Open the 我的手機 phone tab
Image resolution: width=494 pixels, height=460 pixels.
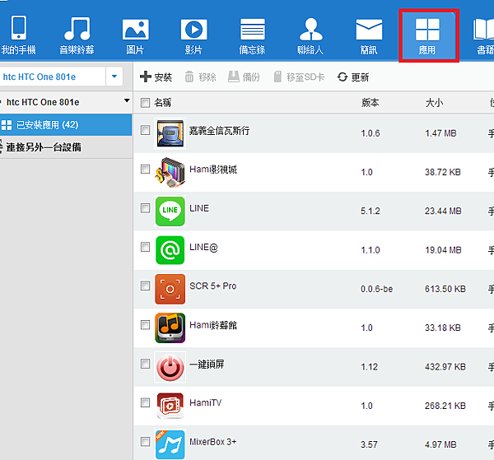(x=19, y=35)
